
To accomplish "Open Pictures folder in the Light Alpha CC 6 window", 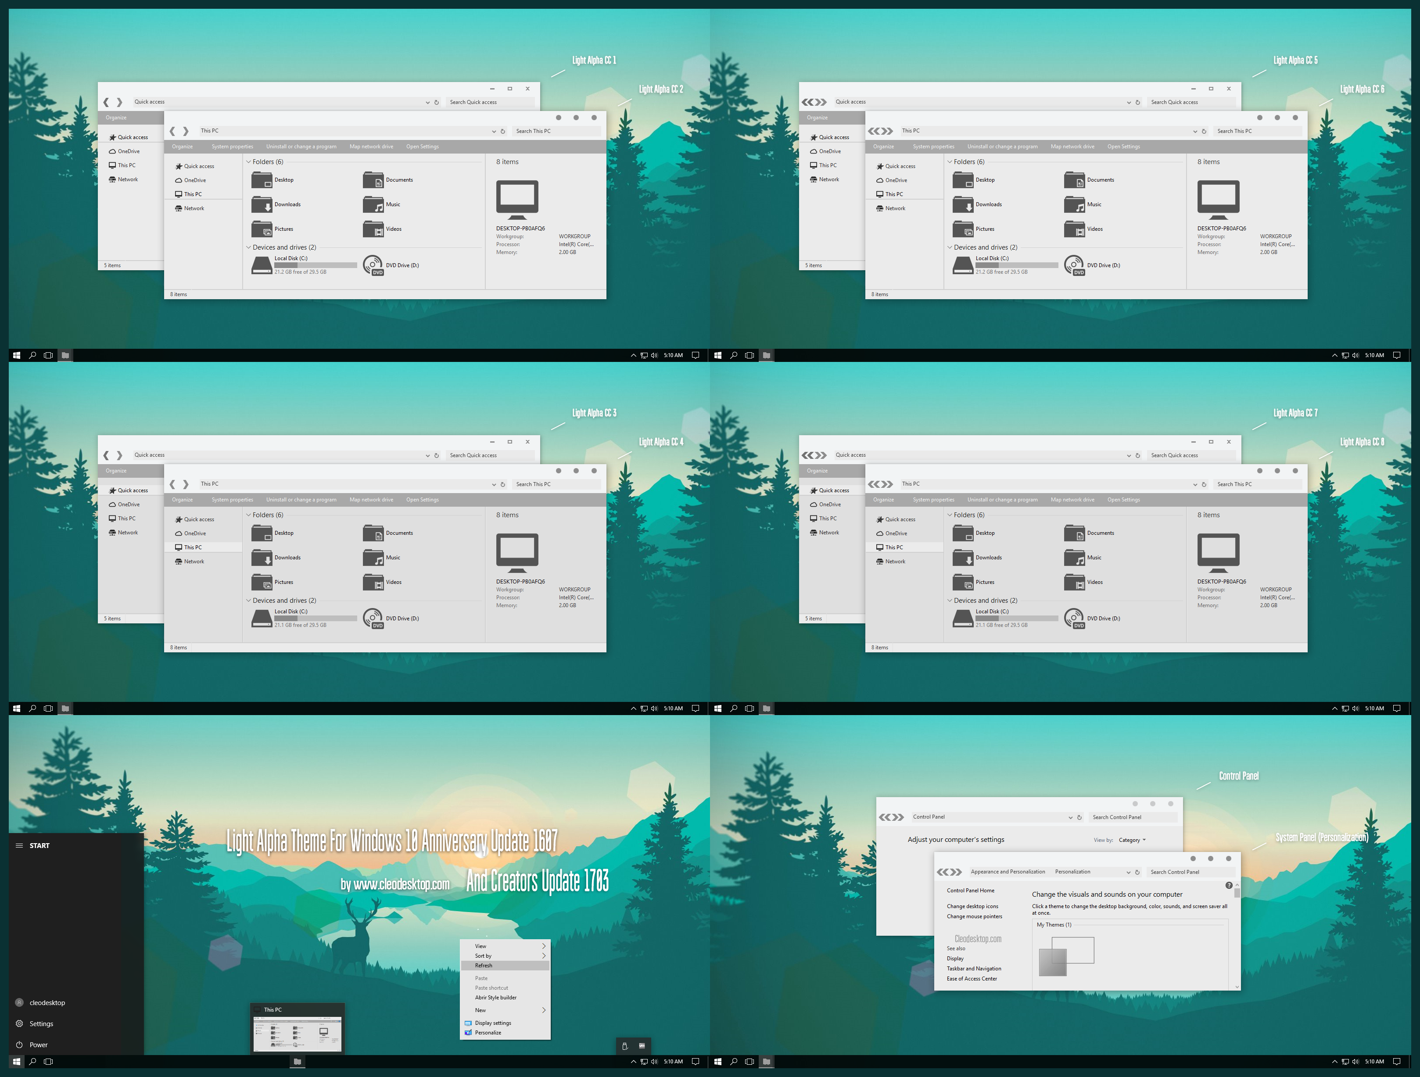I will pos(973,229).
